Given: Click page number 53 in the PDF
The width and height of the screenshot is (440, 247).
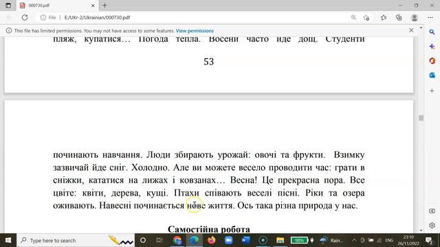Looking at the screenshot, I should (209, 62).
